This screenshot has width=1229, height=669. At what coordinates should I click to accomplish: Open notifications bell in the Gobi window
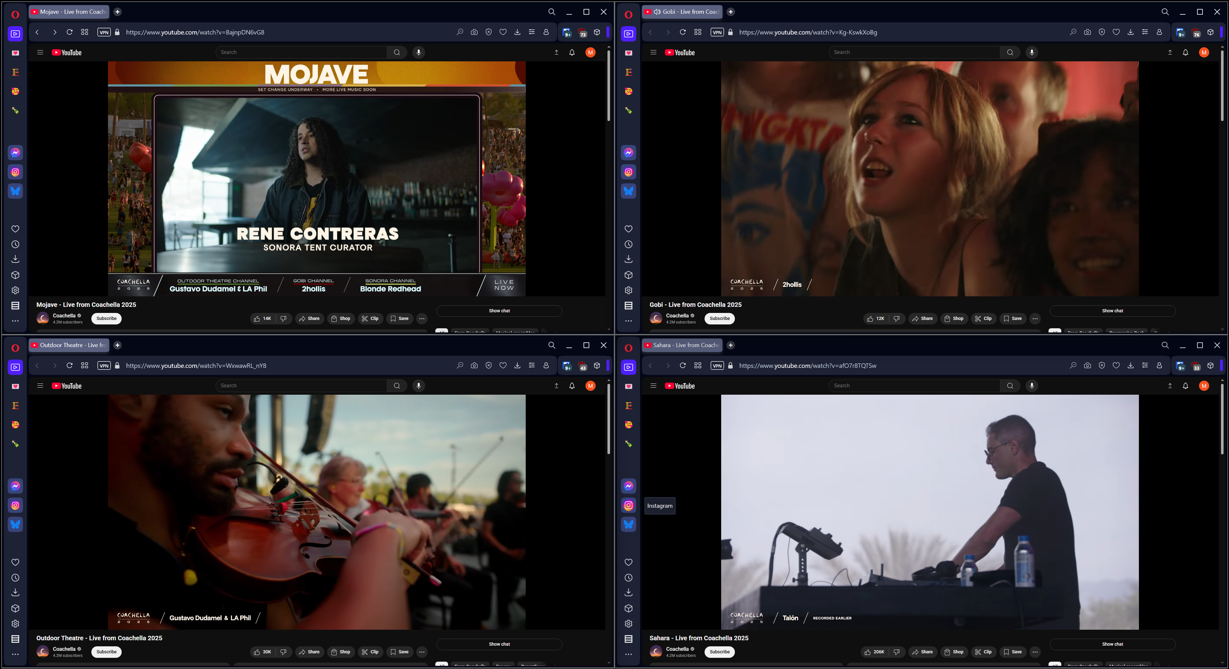pos(1185,52)
